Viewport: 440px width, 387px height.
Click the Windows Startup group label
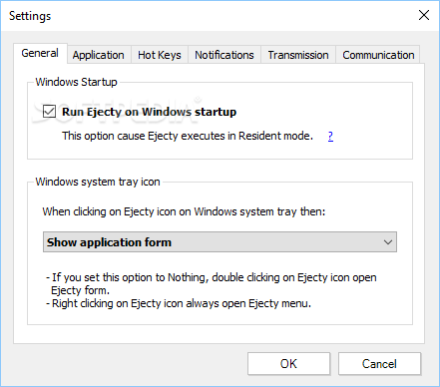[x=76, y=82]
